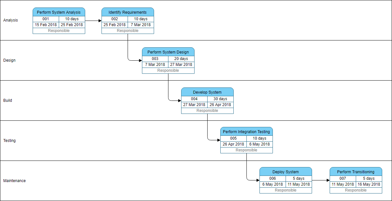Select end date 7 Mar 2018 of task 002
The width and height of the screenshot is (392, 201).
(x=141, y=25)
